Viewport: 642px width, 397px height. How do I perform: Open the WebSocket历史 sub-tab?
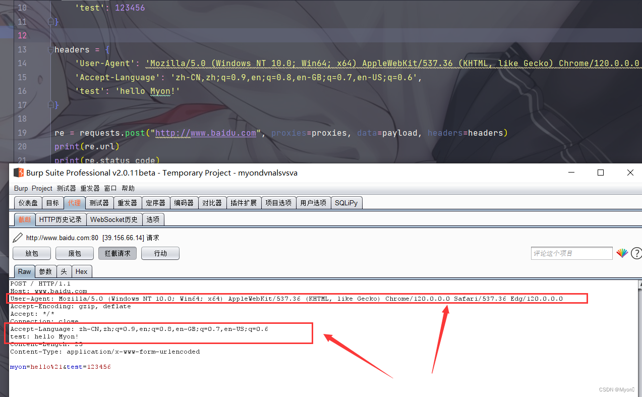click(x=114, y=219)
